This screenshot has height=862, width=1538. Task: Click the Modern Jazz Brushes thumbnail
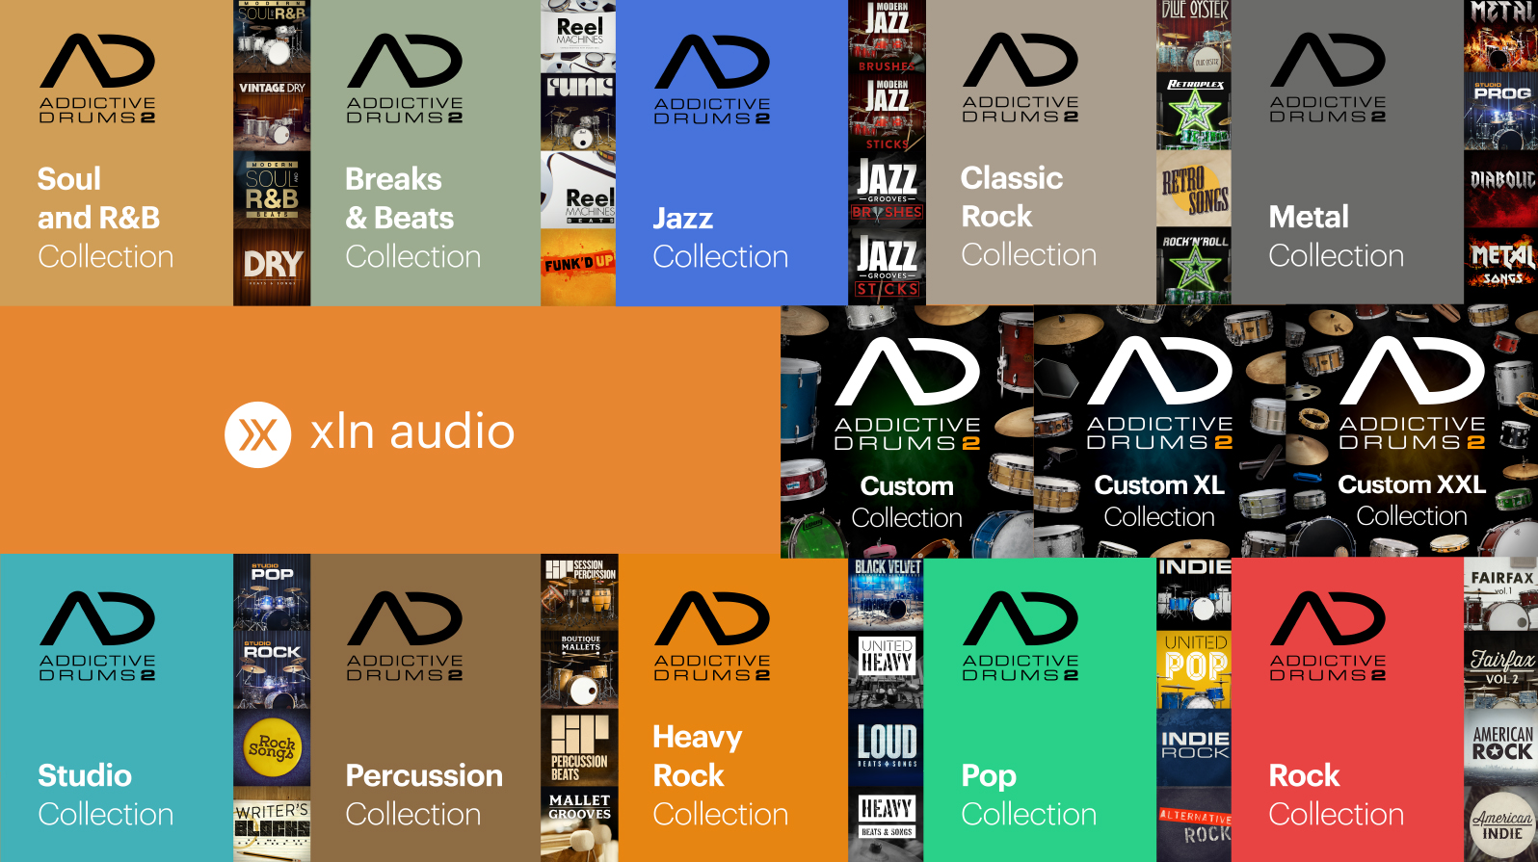point(887,38)
